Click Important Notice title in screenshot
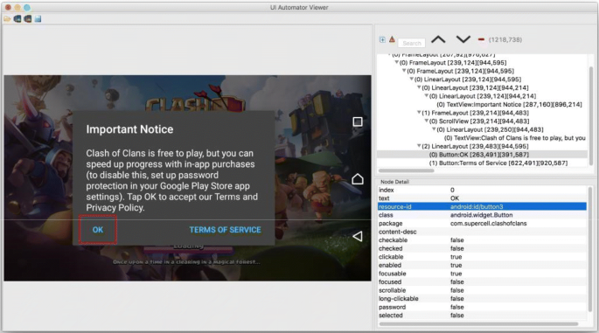Viewport: 599px width, 333px height. pos(129,129)
